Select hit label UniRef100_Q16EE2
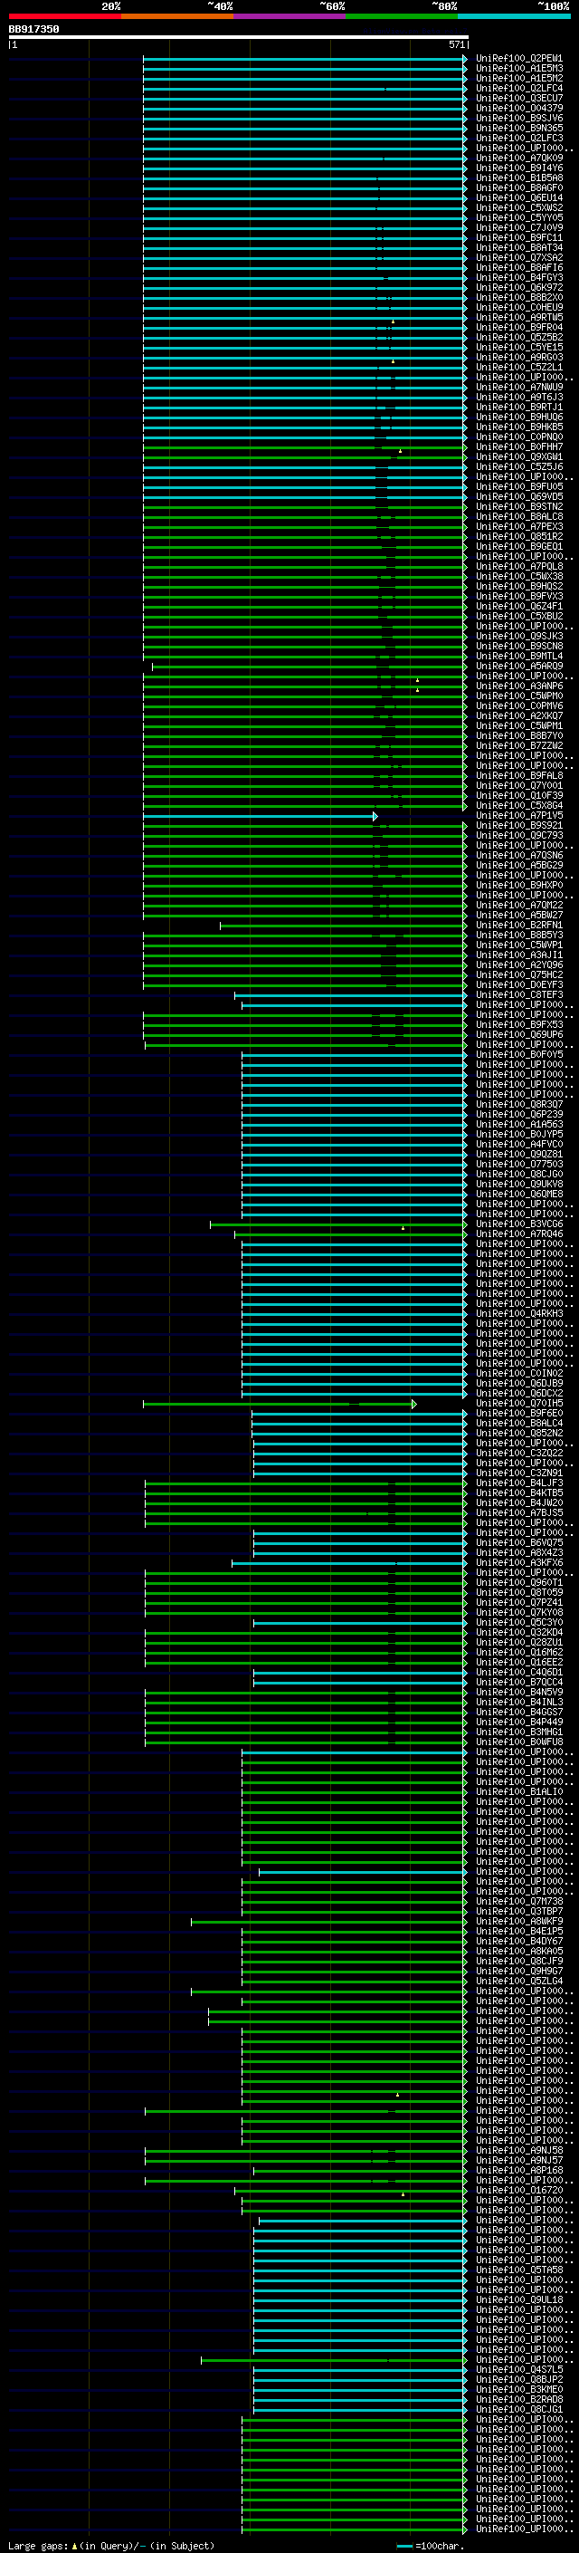Image resolution: width=579 pixels, height=2553 pixels. tap(518, 1663)
